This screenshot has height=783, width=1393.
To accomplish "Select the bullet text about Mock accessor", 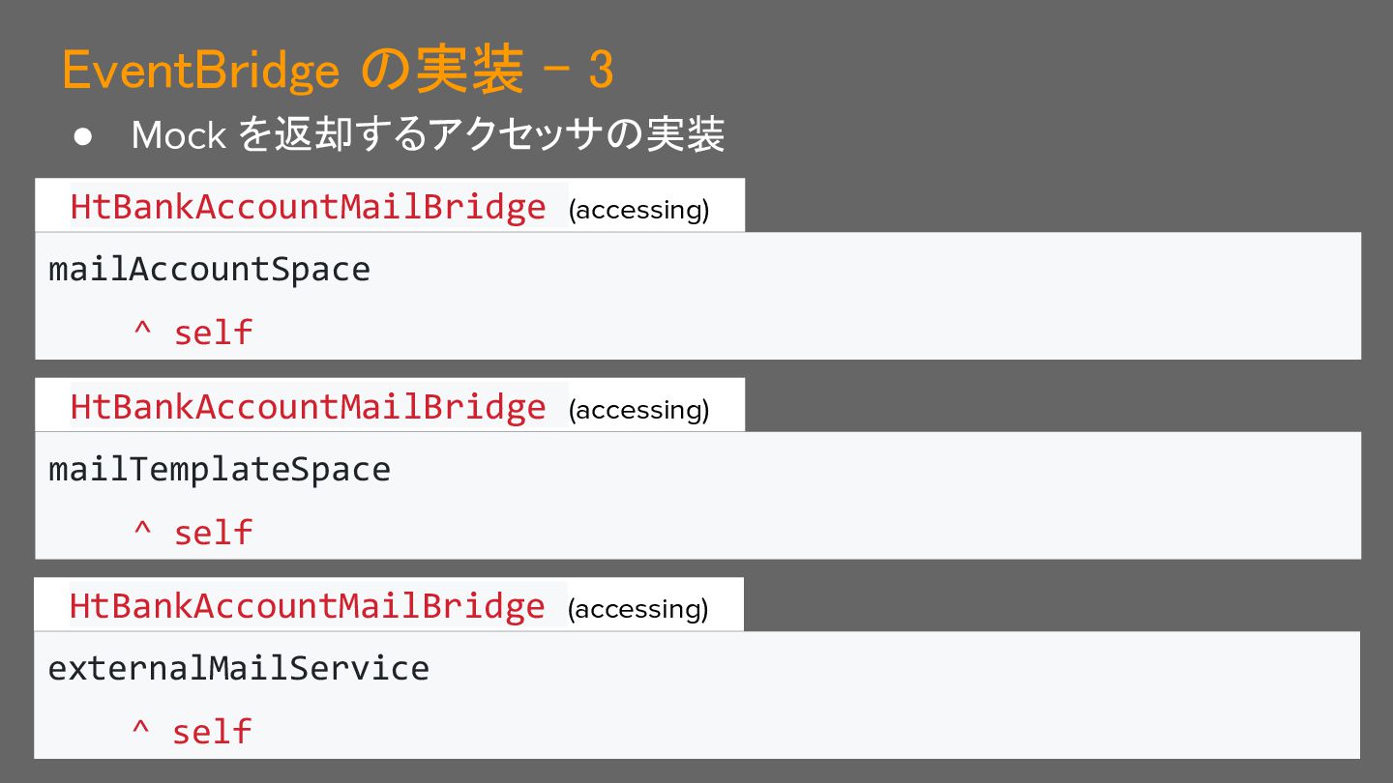I will click(428, 135).
